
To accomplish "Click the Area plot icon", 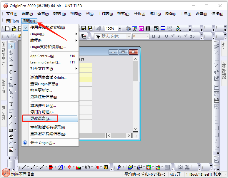I will click(x=79, y=167).
